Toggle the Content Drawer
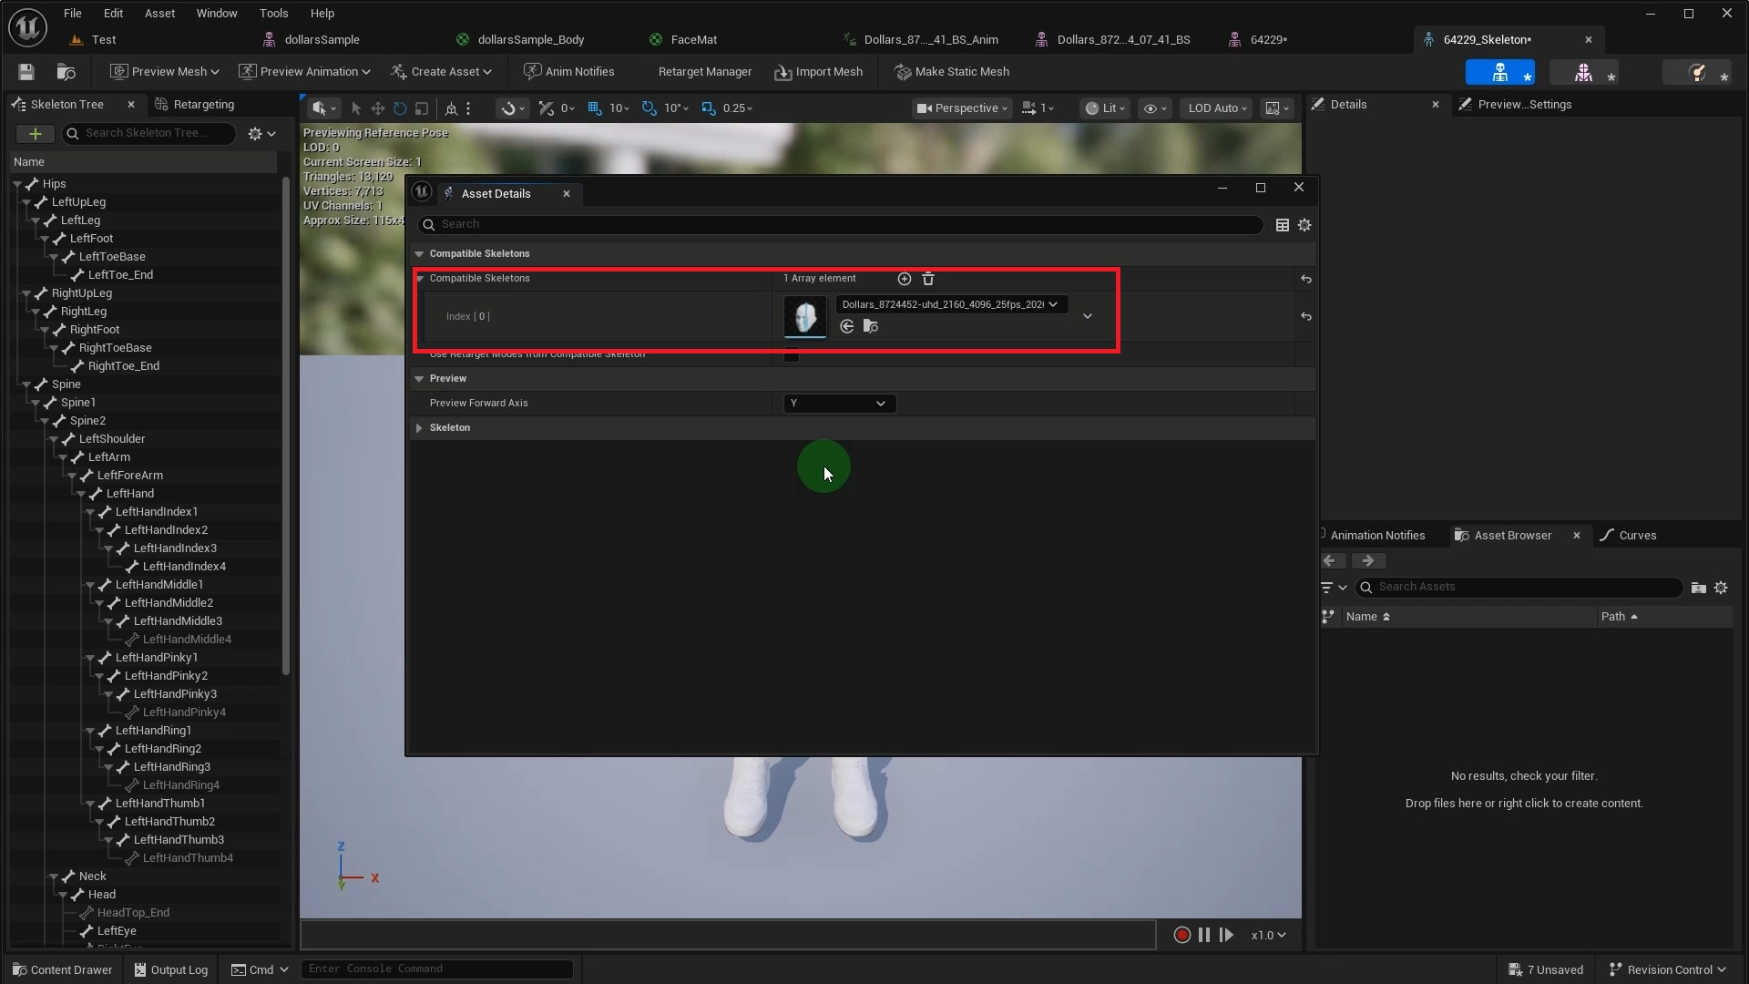 pos(62,969)
